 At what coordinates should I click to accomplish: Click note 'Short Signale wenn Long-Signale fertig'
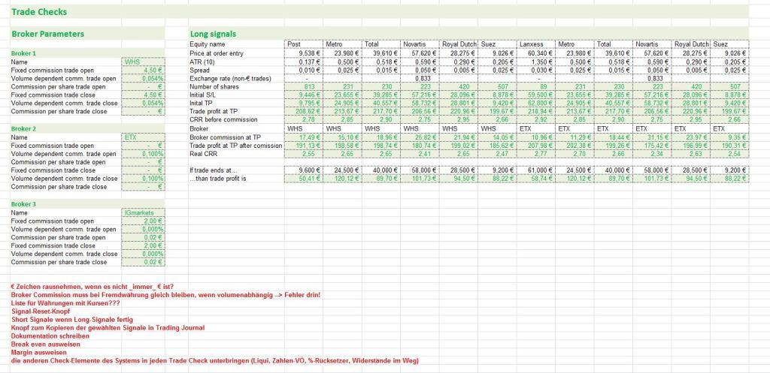[x=71, y=320]
